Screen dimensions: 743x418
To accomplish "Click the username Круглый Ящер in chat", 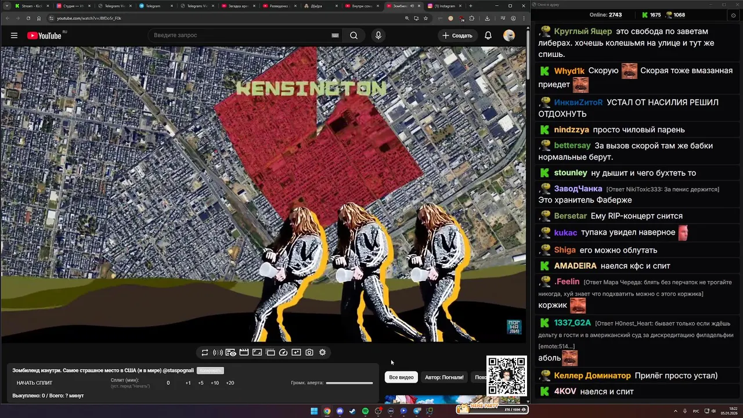I will click(583, 31).
